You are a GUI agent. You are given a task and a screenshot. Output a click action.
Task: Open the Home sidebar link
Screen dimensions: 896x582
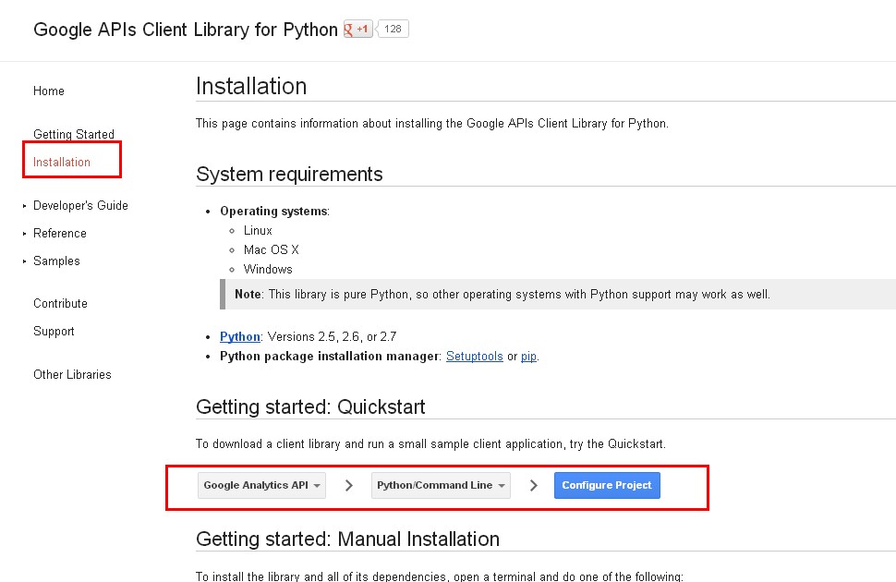49,91
